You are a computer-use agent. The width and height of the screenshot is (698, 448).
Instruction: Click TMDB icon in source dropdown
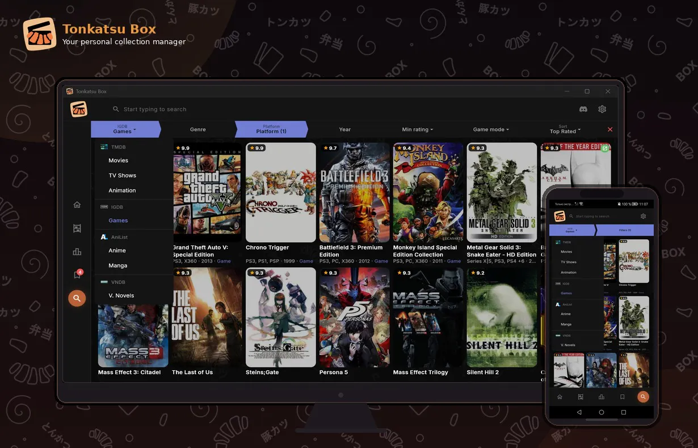[104, 147]
